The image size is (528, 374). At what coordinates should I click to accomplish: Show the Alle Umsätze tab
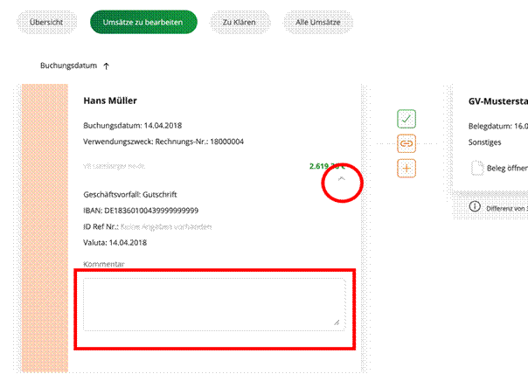click(318, 22)
